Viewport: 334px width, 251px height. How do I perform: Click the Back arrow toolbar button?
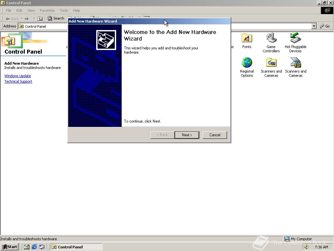click(12, 19)
